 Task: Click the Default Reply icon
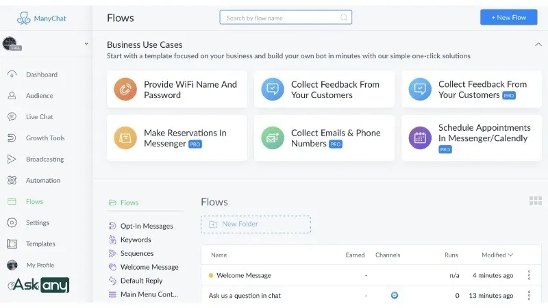(112, 281)
